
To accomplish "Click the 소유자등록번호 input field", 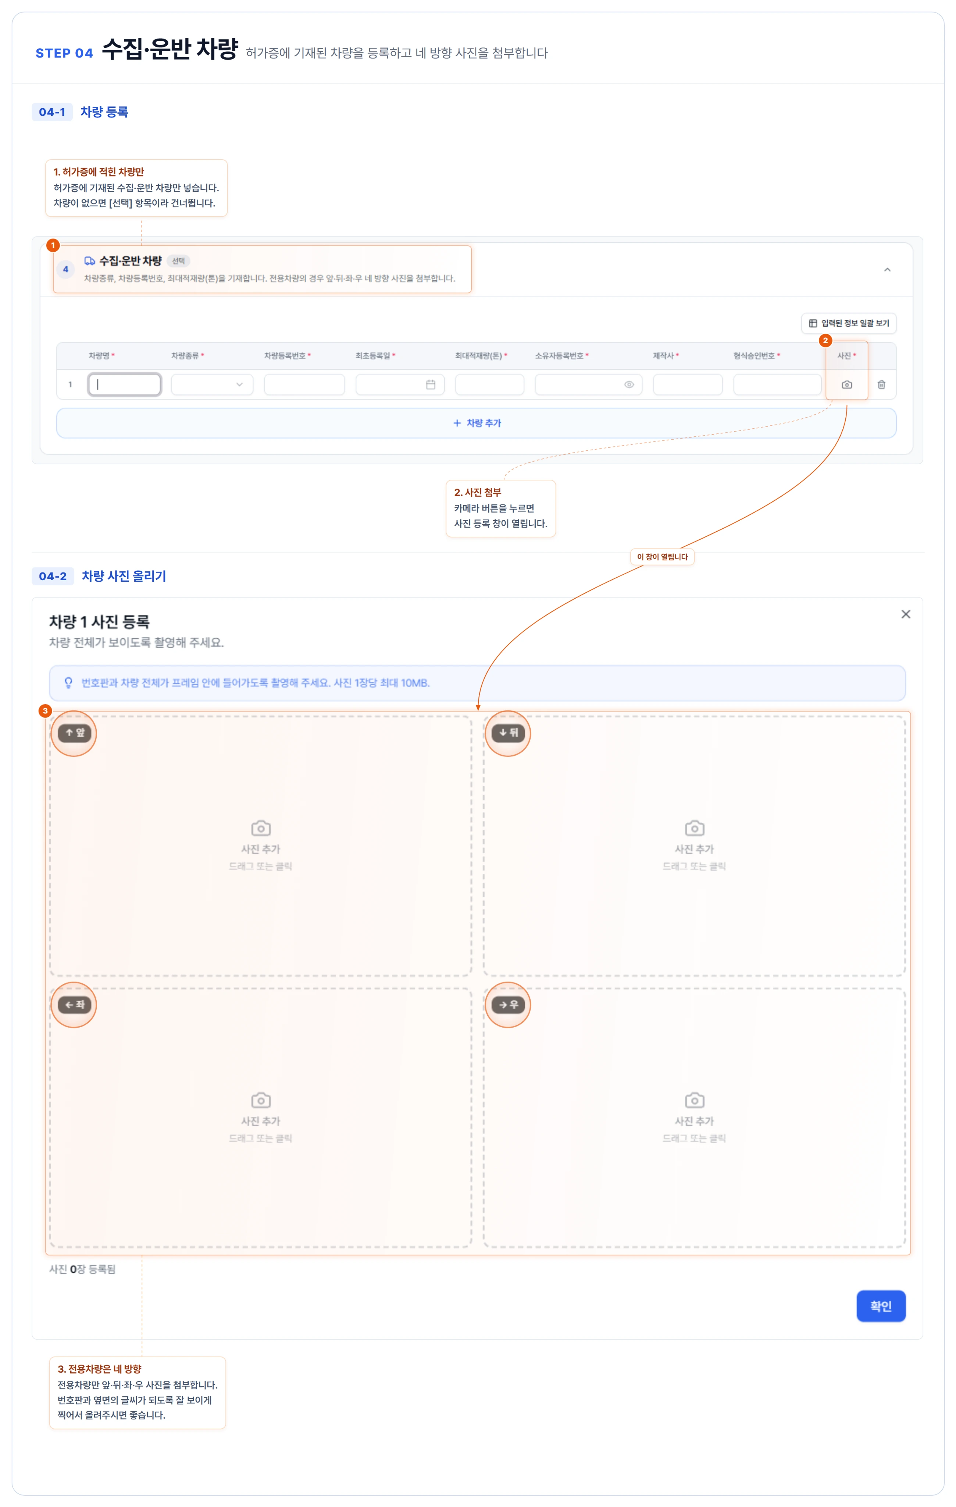I will (588, 384).
